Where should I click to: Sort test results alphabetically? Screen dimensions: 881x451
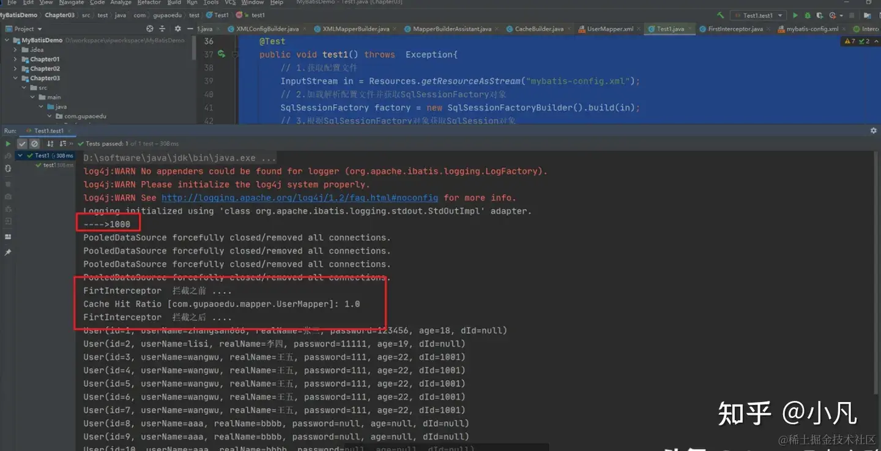(x=50, y=144)
